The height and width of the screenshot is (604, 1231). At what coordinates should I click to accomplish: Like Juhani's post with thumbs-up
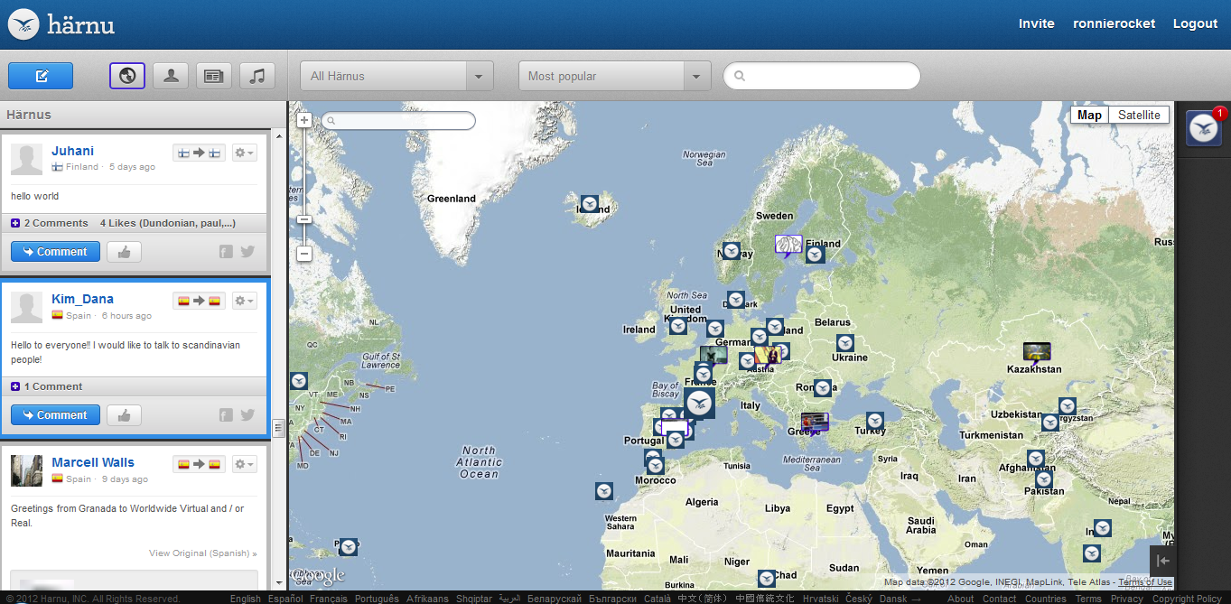click(124, 252)
